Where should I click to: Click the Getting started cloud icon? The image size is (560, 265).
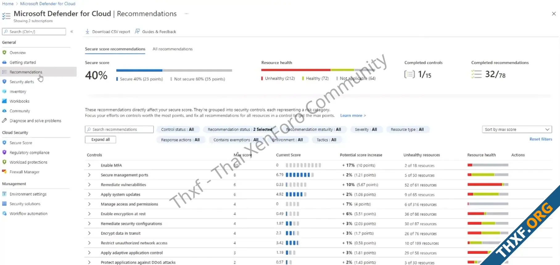(x=4, y=62)
